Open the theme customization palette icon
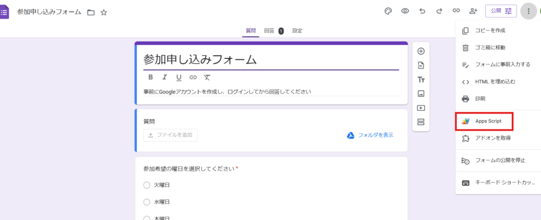Screen dimensions: 541x220 [x=388, y=11]
